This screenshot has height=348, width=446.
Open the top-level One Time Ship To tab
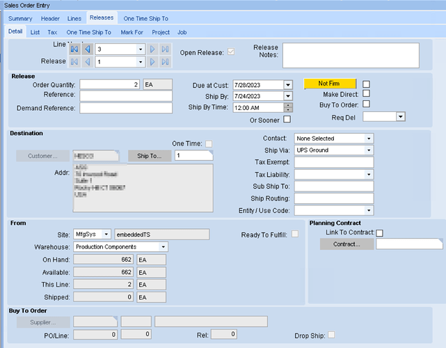coord(145,19)
